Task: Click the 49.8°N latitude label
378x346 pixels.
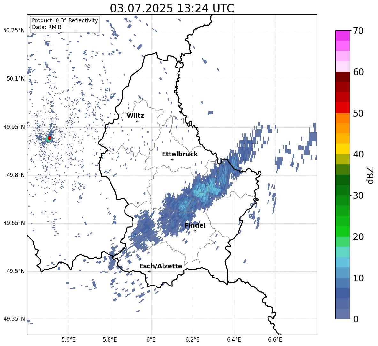Action: click(16, 175)
